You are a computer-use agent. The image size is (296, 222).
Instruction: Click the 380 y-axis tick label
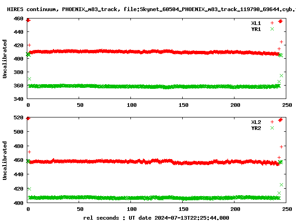coord(18,72)
